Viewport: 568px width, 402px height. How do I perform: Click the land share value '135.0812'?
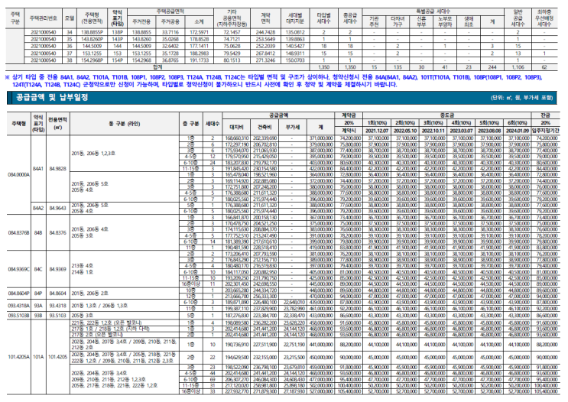click(295, 32)
